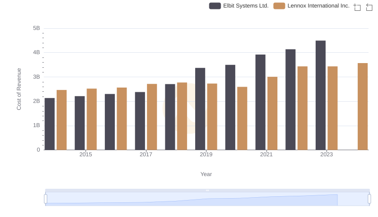Click the Cost of Revenue axis title

pos(19,89)
